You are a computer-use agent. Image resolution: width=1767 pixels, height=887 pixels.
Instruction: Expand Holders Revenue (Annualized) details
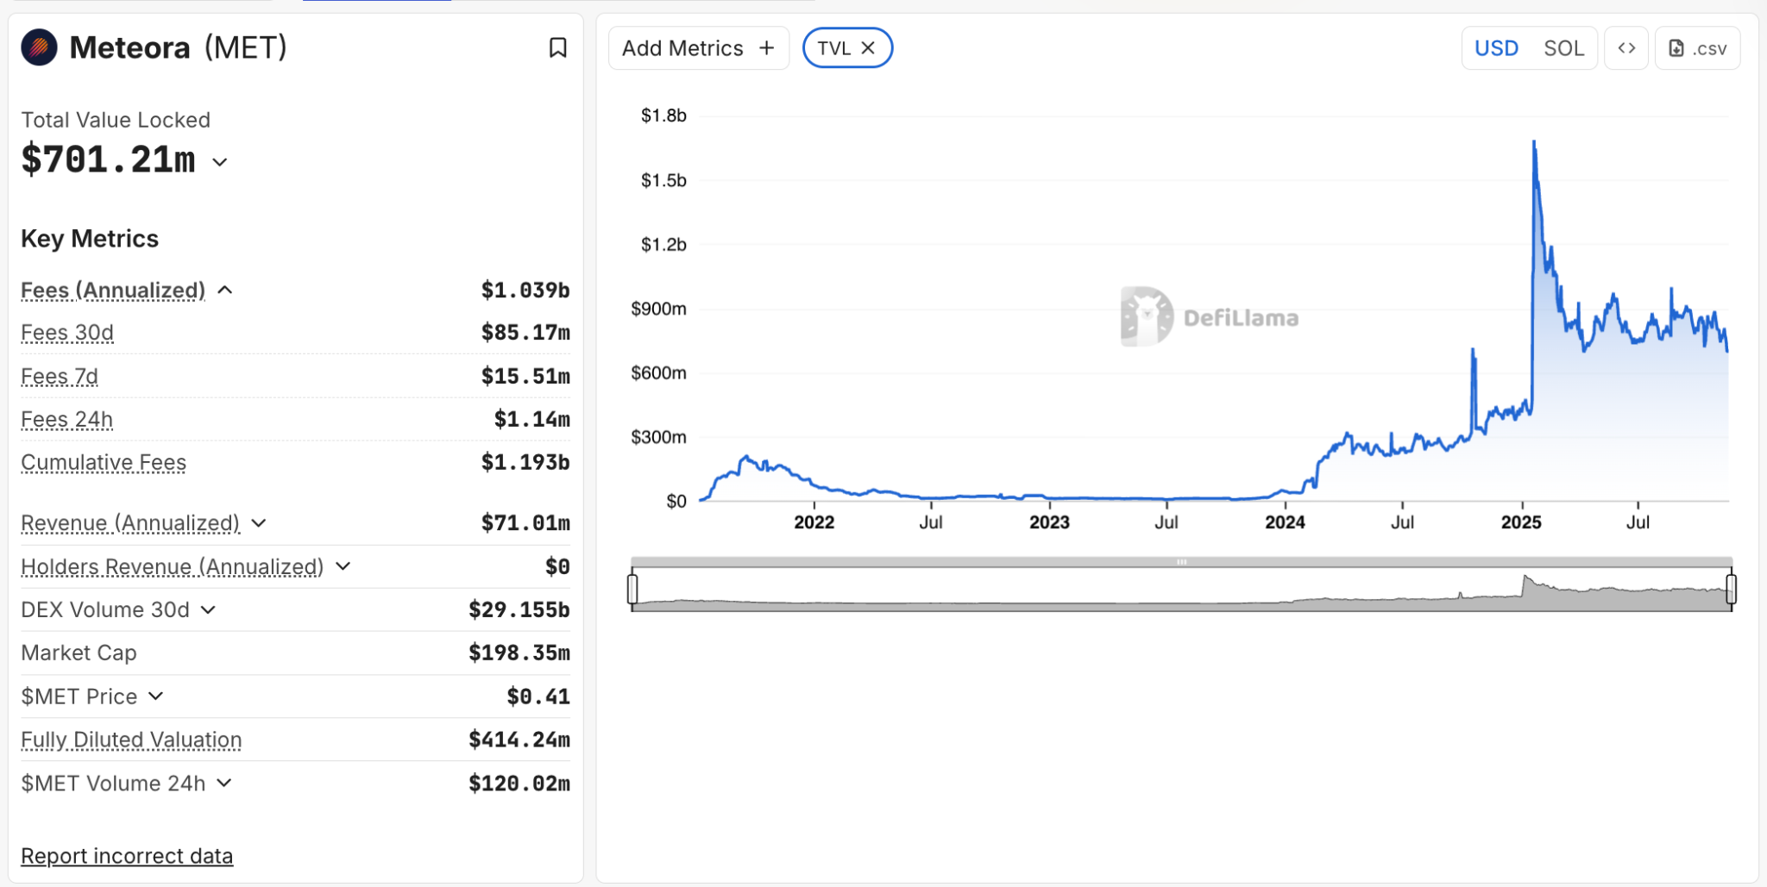pos(343,566)
